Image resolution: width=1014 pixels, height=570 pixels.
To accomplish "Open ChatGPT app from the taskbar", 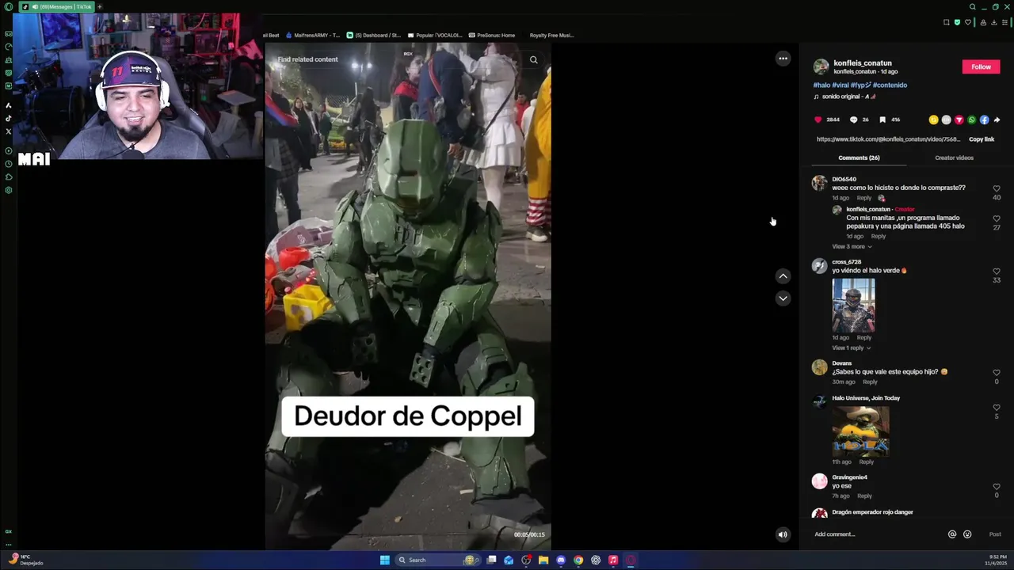I will [x=596, y=560].
